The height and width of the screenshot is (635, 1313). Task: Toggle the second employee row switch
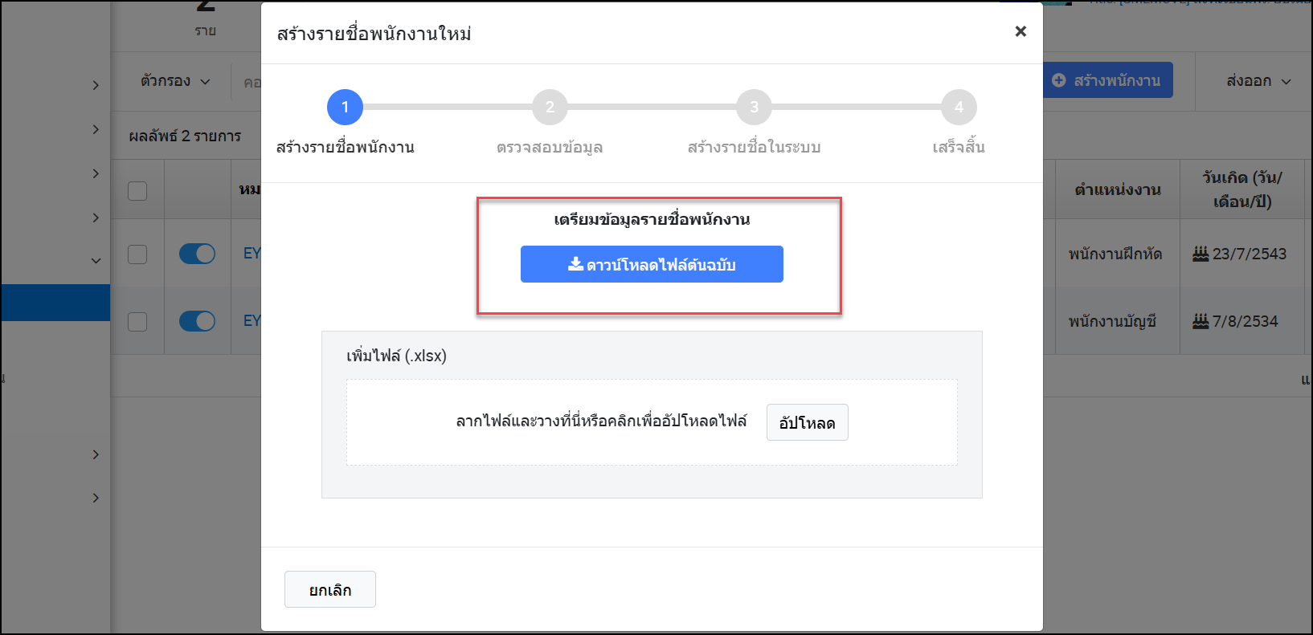click(x=197, y=321)
